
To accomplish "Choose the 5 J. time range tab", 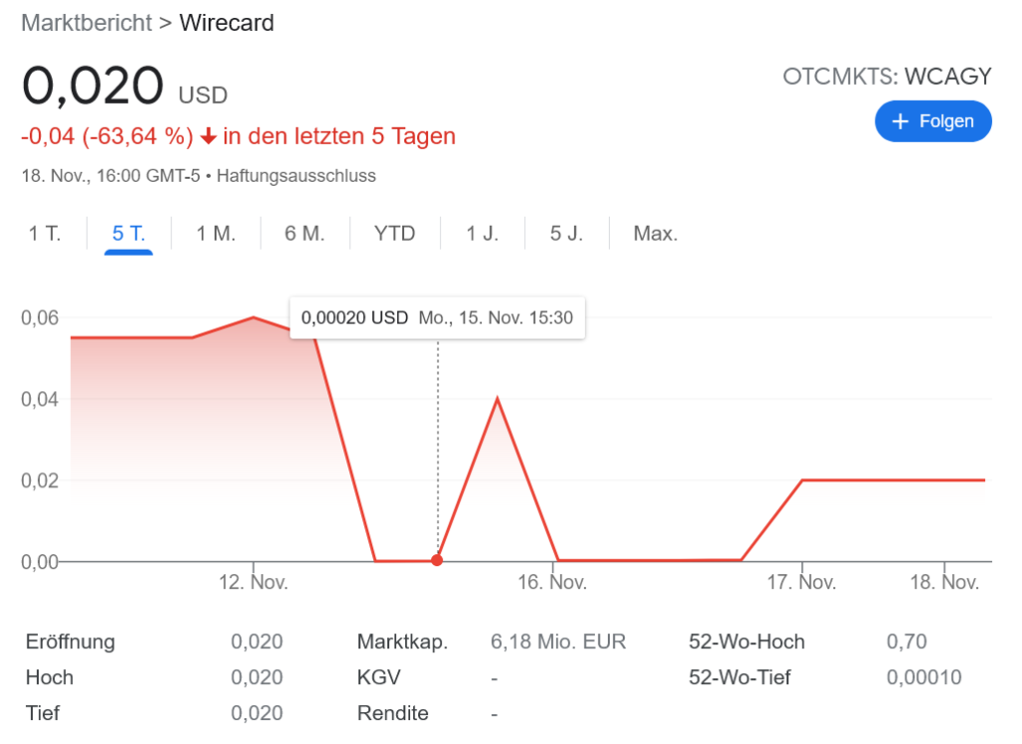I will tap(566, 234).
